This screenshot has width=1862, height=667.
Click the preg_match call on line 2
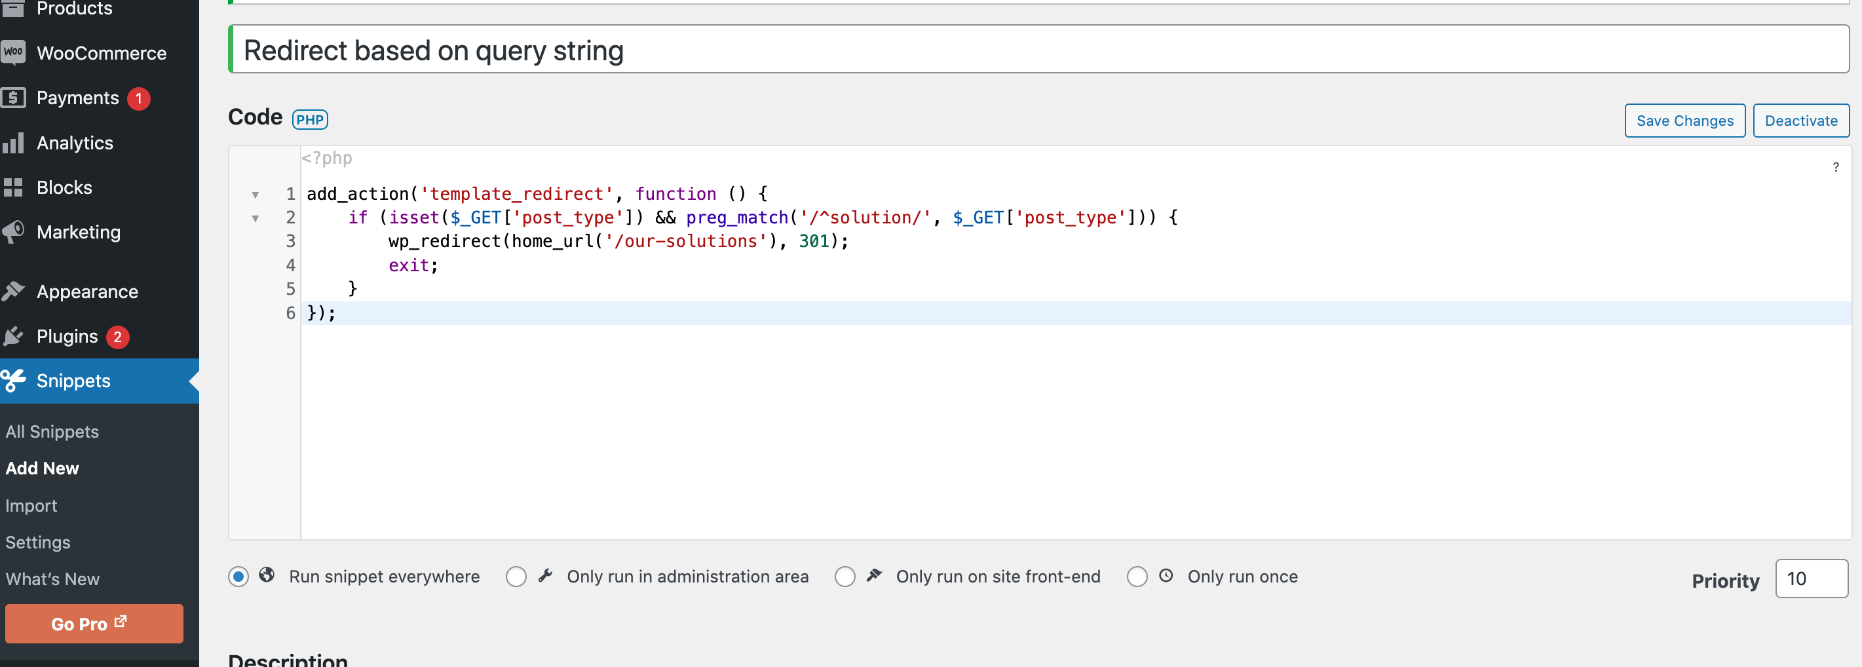tap(736, 218)
